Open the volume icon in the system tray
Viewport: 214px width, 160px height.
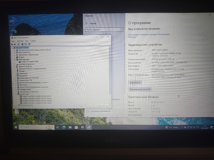(191, 127)
